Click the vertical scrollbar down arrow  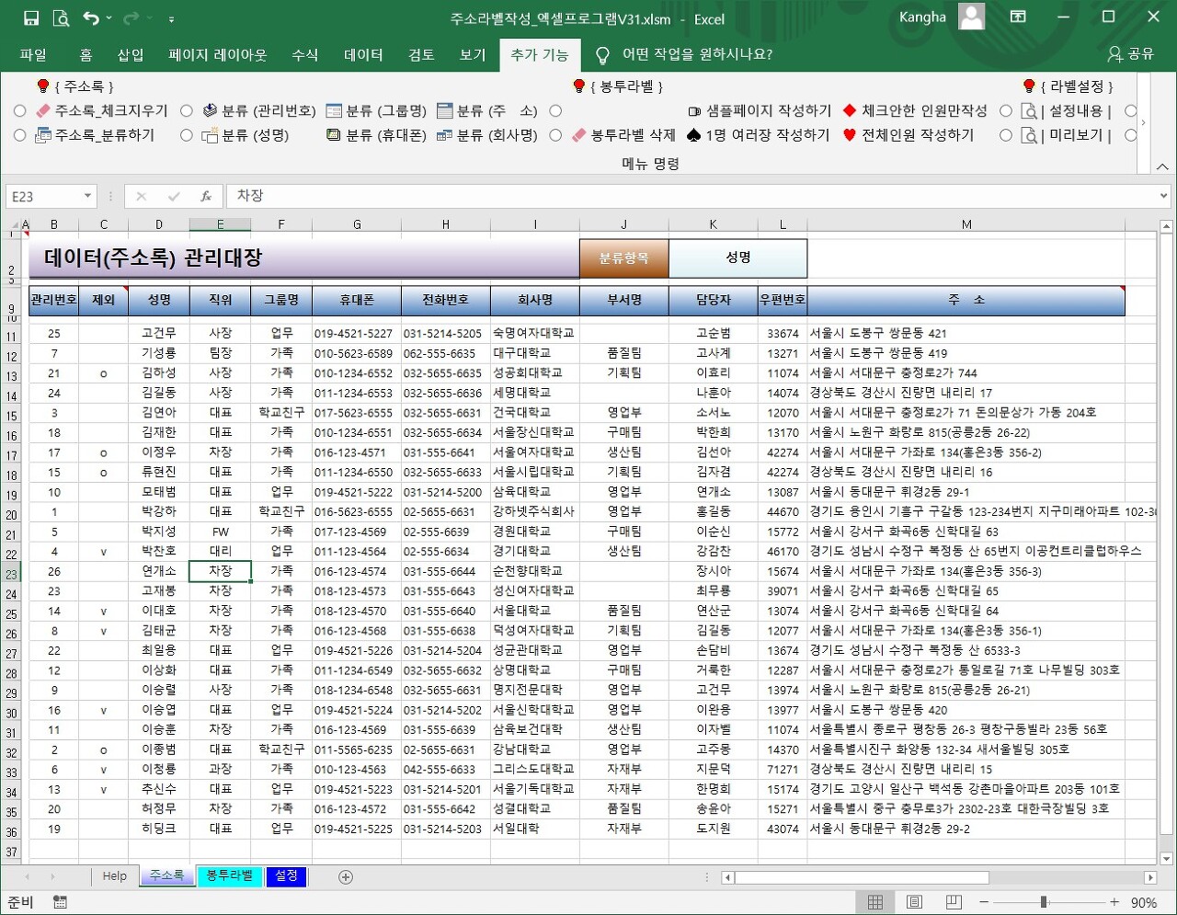click(1166, 858)
